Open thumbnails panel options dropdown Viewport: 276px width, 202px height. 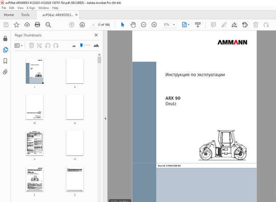click(19, 45)
